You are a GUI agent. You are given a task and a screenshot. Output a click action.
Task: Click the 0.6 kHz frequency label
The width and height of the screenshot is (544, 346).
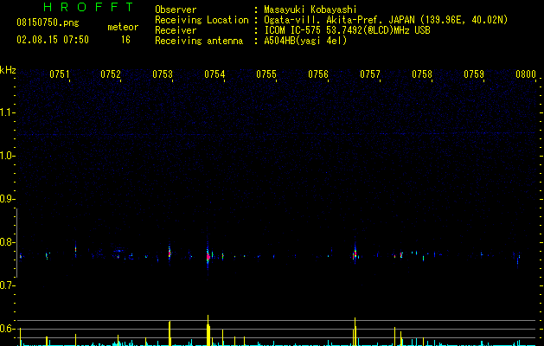(x=7, y=329)
